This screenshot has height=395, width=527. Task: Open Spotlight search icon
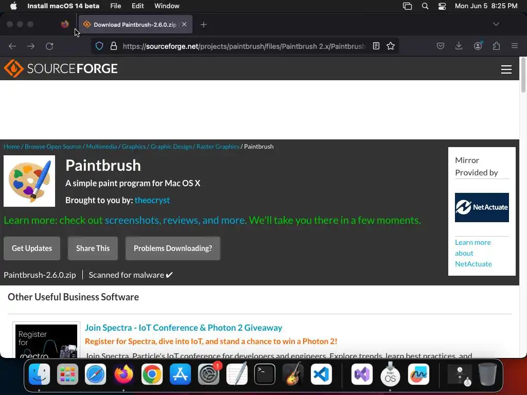coord(425,6)
